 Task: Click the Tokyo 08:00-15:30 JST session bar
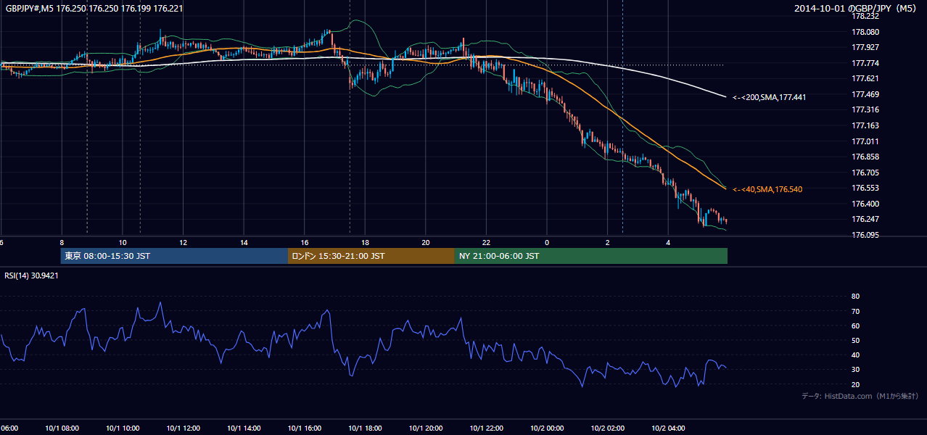[174, 256]
